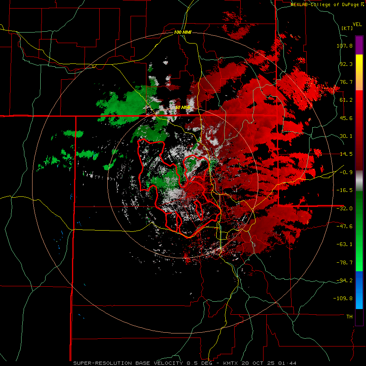
Task: Click the 50 NMI range ring label
Action: (x=183, y=107)
